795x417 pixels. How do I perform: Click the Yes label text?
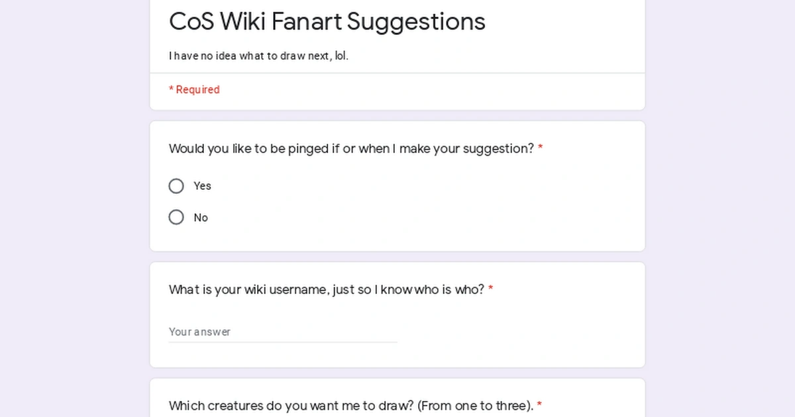[202, 186]
